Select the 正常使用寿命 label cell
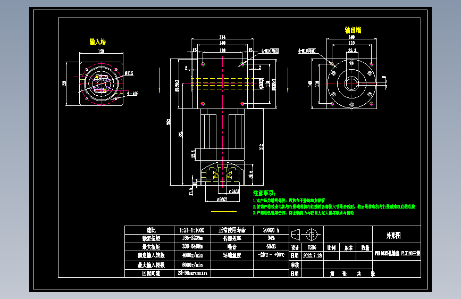Screen dimensions: 461x299 click(x=232, y=230)
